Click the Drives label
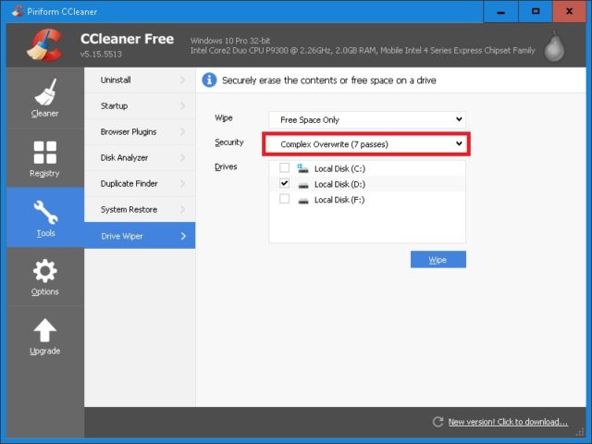The height and width of the screenshot is (444, 592). (x=226, y=166)
